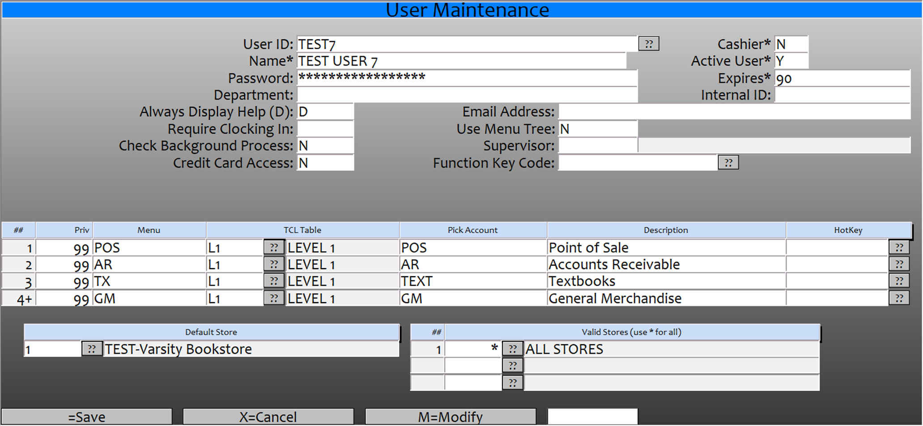This screenshot has height=426, width=923.
Task: Open lookup for third Valid Stores row
Action: [513, 383]
